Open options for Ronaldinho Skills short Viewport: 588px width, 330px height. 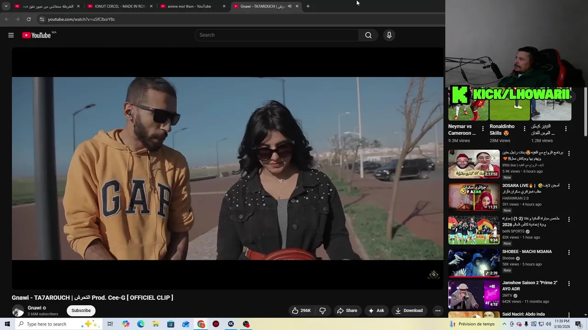(x=525, y=129)
